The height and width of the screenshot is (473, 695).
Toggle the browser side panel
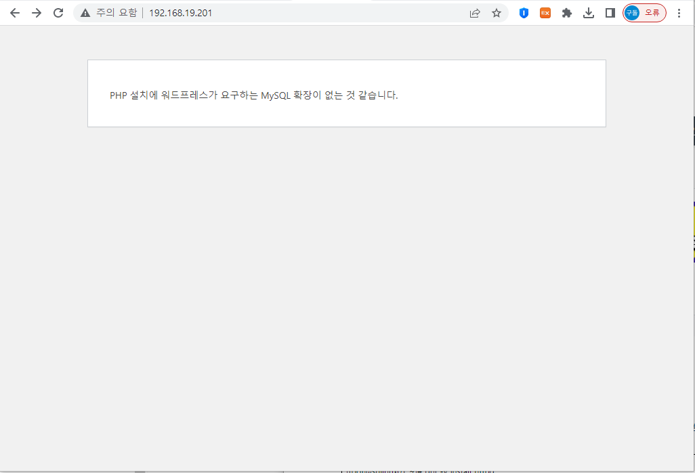[610, 13]
